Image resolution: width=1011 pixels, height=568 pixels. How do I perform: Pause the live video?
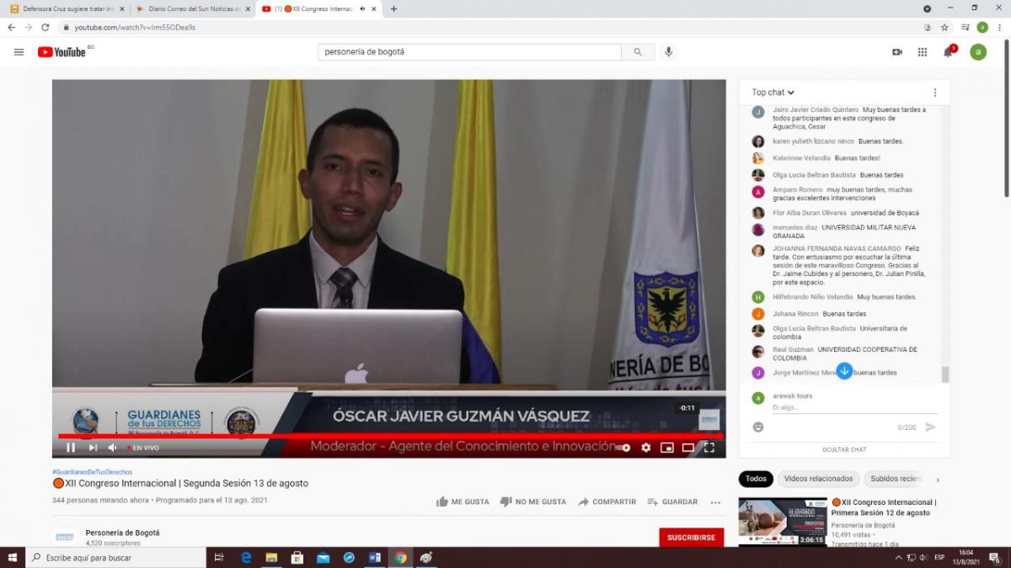coord(71,448)
